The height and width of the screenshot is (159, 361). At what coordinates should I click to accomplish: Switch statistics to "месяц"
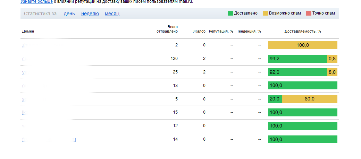(112, 14)
